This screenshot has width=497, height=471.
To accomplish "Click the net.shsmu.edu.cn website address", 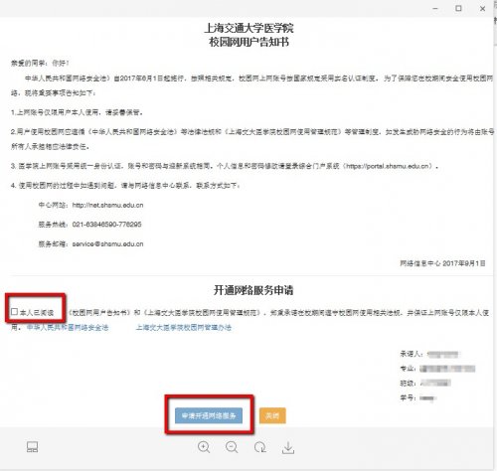I will [107, 205].
